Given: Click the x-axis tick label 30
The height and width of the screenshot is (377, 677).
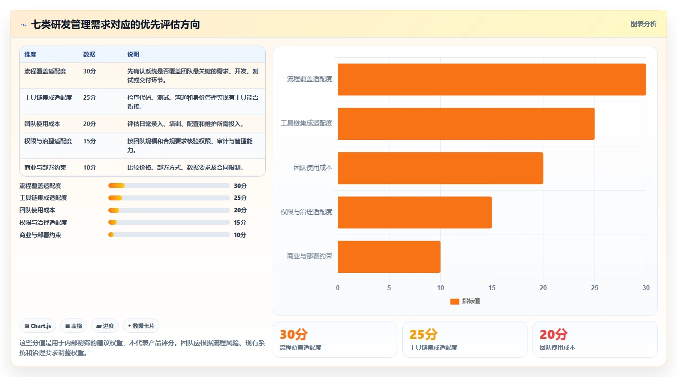Looking at the screenshot, I should coord(646,288).
